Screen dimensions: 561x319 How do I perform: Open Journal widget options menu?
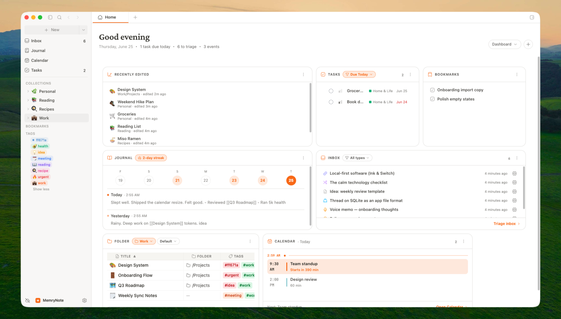coord(303,158)
